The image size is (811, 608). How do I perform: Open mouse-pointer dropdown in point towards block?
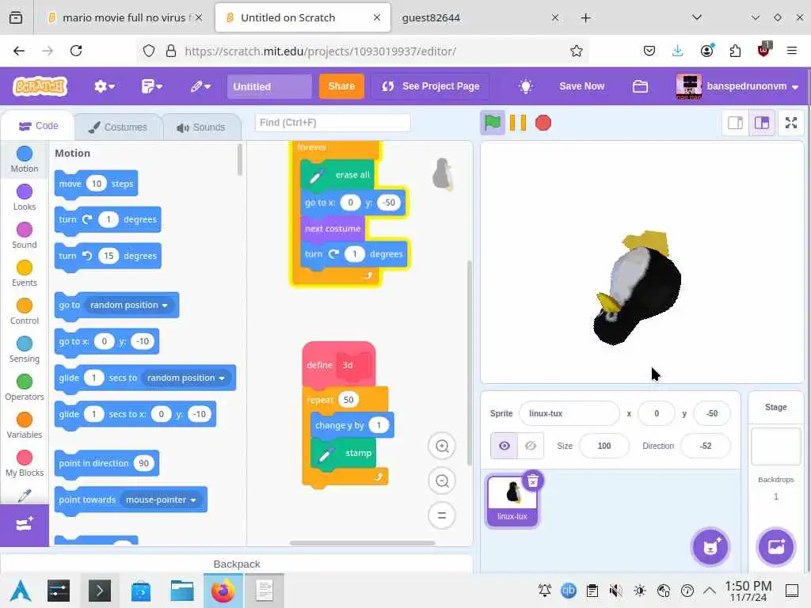(161, 500)
